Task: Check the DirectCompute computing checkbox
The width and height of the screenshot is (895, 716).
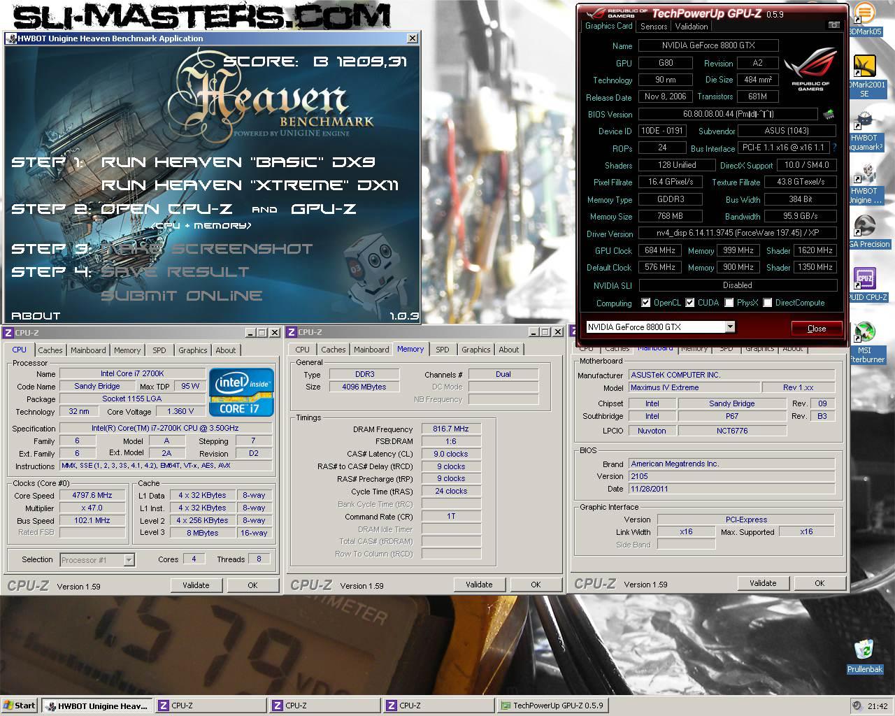Action: tap(768, 303)
